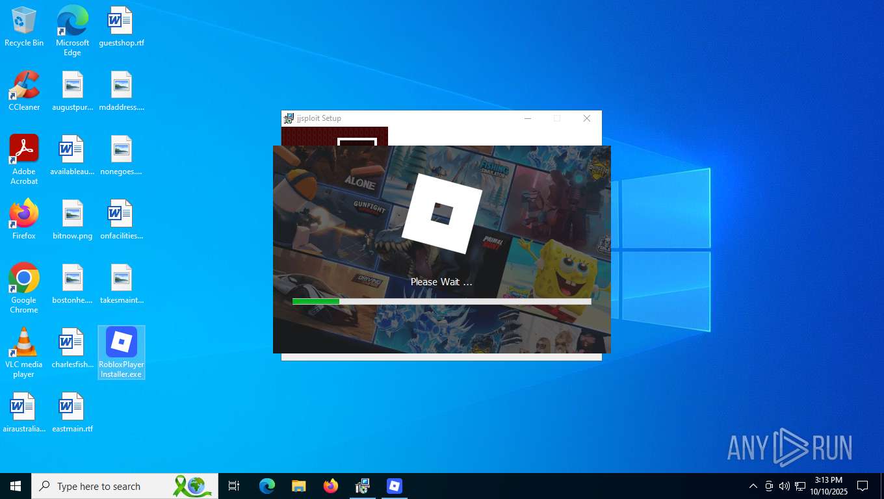Viewport: 884px width, 499px height.
Task: Open the notification center
Action: pos(863,486)
